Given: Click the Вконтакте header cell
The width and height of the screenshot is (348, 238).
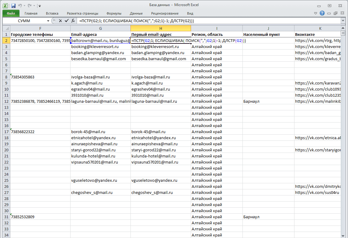Looking at the screenshot, I should click(x=318, y=35).
